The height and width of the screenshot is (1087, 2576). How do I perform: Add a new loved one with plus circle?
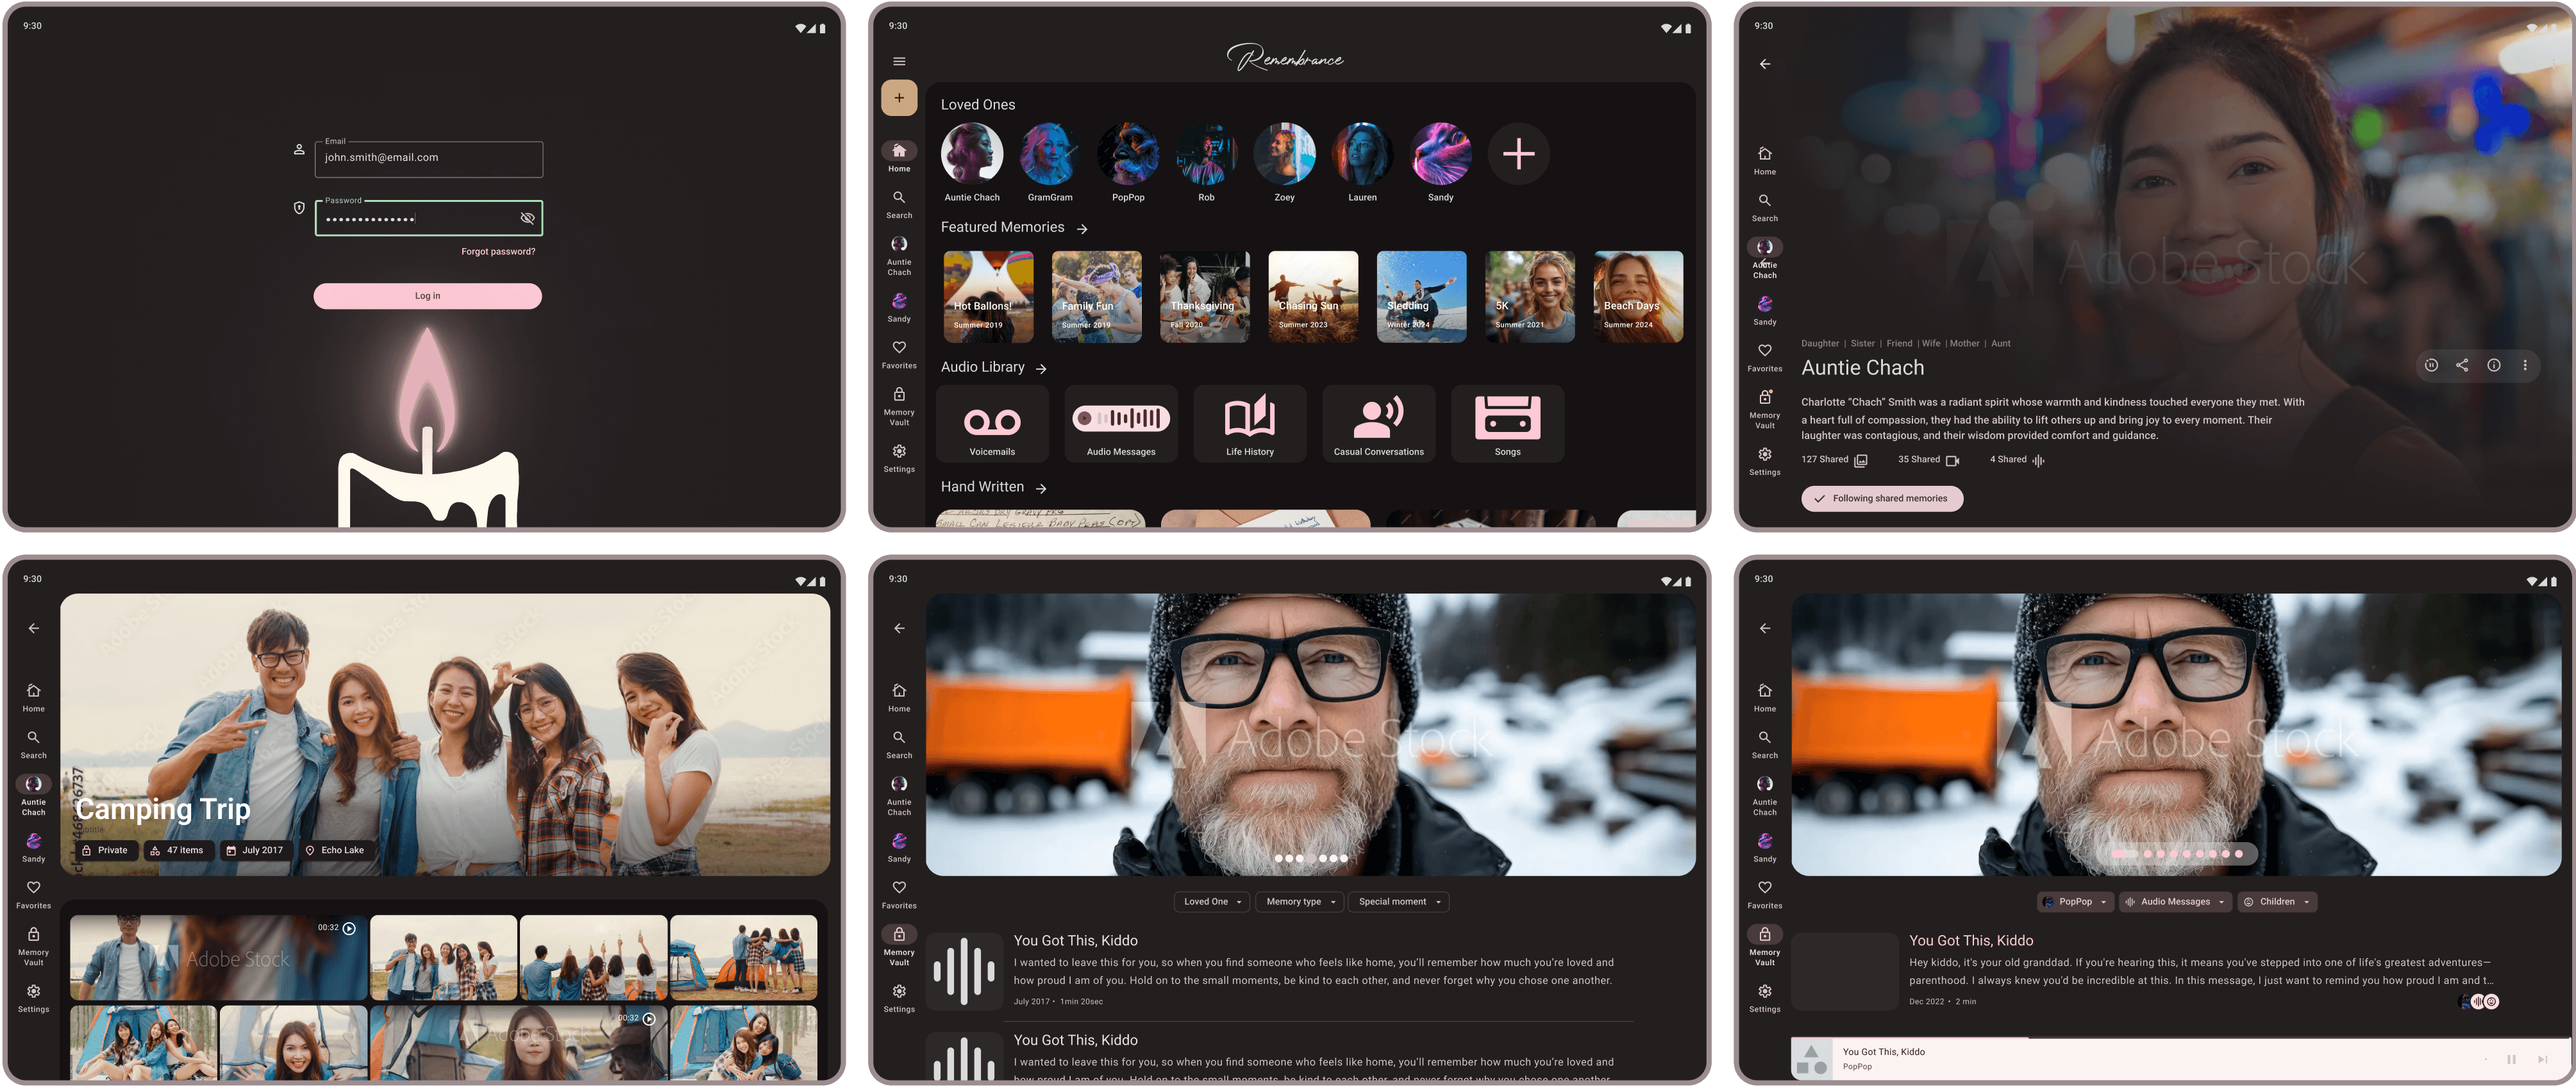tap(1518, 154)
